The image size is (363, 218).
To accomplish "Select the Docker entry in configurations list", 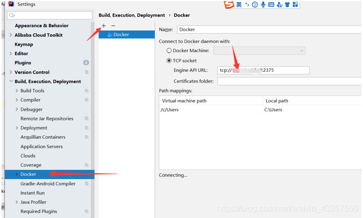I will point(126,34).
